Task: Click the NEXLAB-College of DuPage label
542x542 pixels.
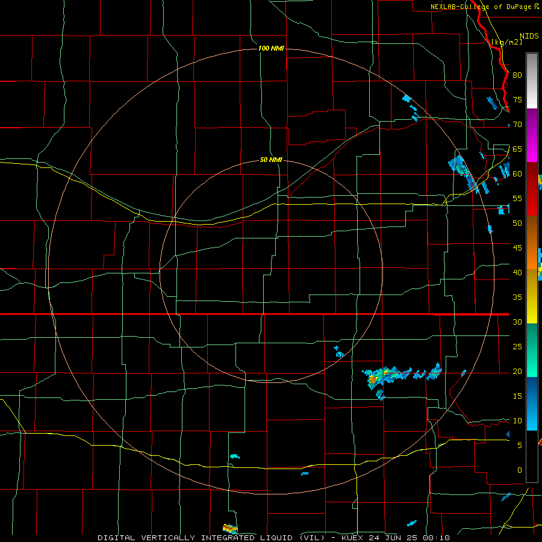Action: pyautogui.click(x=481, y=7)
